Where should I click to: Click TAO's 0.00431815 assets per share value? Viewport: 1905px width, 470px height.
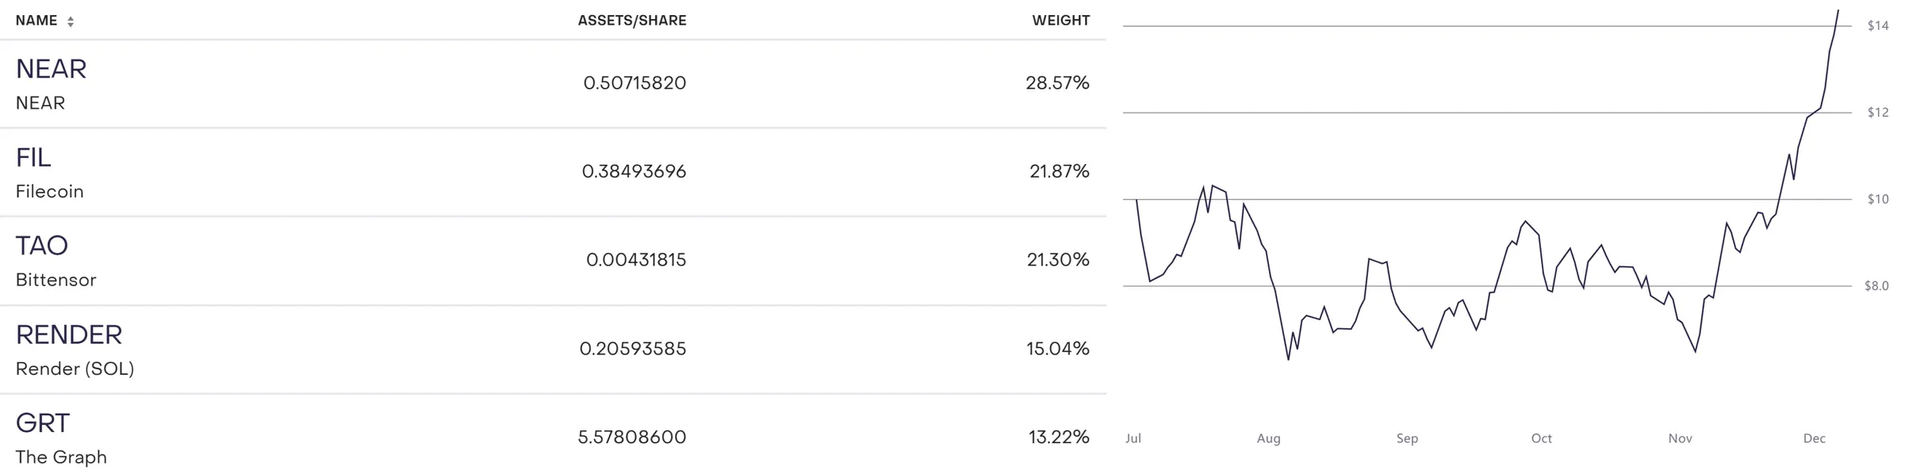pos(635,260)
